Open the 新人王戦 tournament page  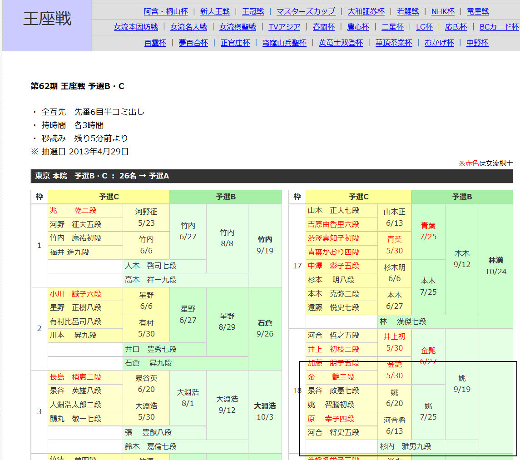tap(215, 11)
